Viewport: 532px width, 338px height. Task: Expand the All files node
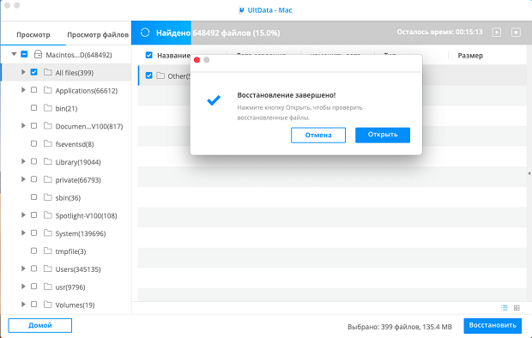click(x=23, y=72)
